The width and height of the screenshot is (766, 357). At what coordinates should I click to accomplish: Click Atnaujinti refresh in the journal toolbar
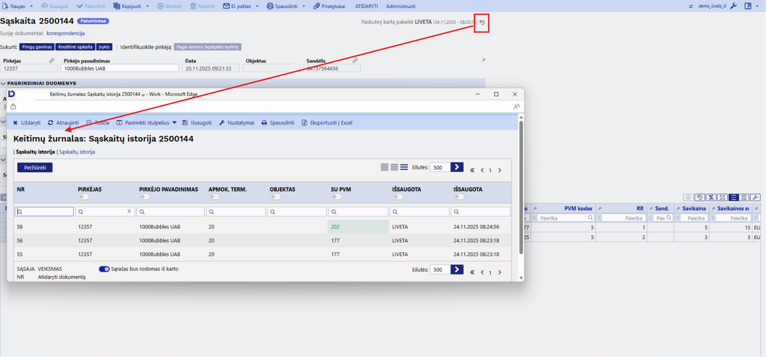63,123
